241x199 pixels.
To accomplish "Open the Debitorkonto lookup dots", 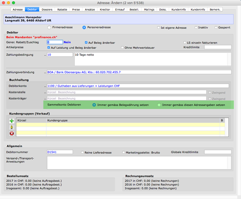I will 45,86.
